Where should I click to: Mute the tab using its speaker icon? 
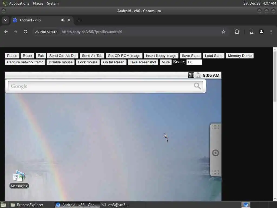click(63, 20)
